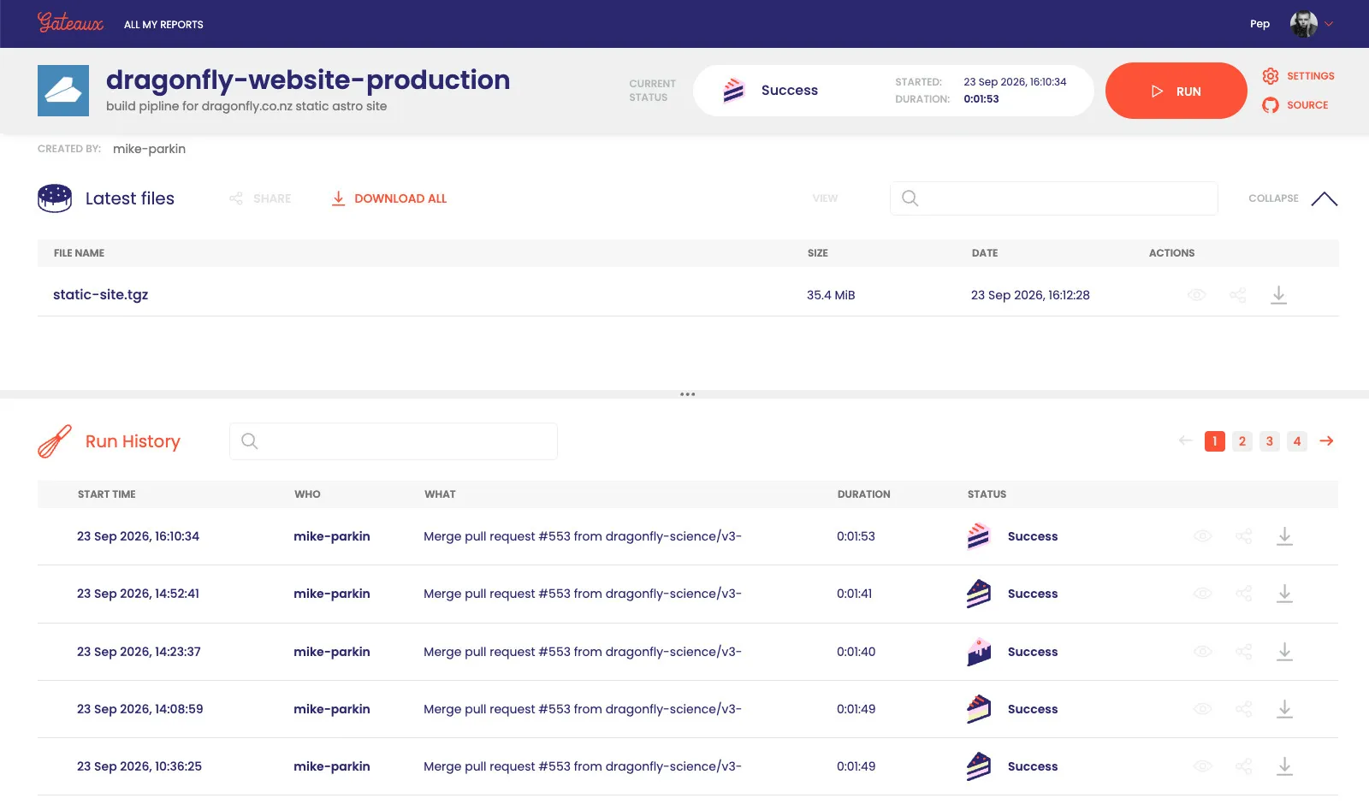Download the 16:10:34 run output
Screen dimensions: 1369x804
point(1284,536)
